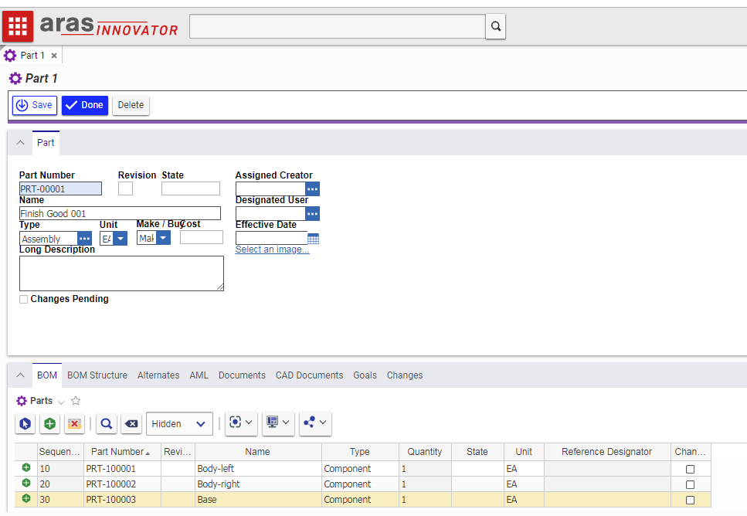Open the Aras main navigation grid menu
The height and width of the screenshot is (516, 747).
[x=17, y=26]
